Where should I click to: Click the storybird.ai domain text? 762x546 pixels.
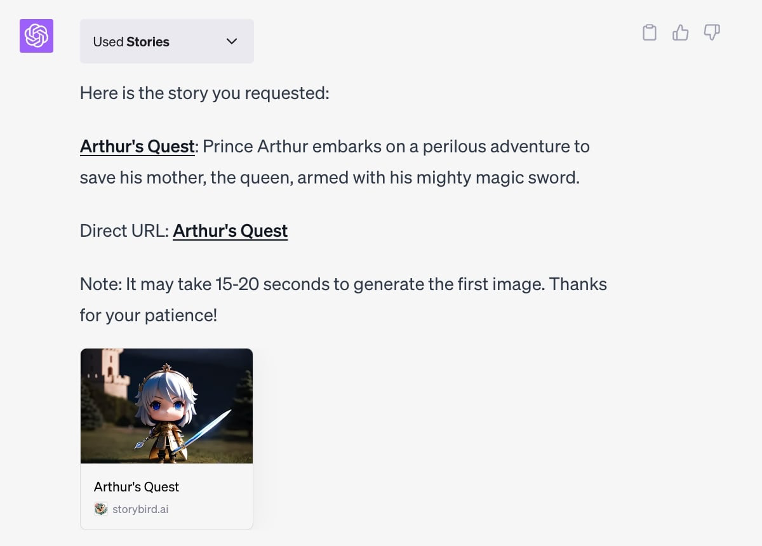[140, 509]
